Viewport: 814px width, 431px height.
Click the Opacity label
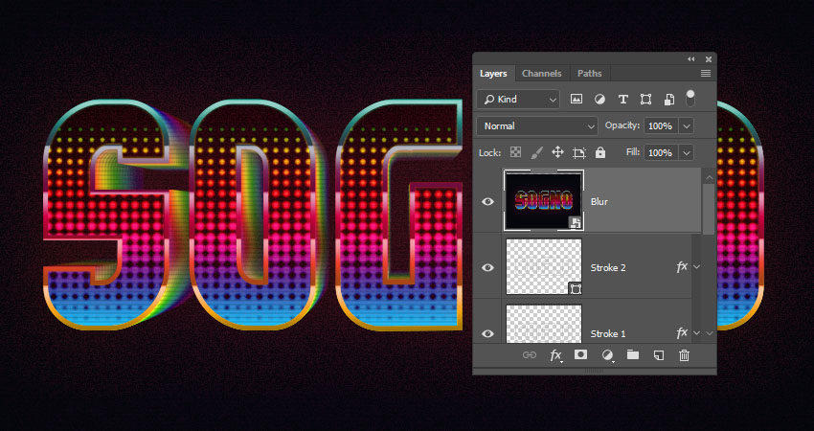pyautogui.click(x=622, y=125)
